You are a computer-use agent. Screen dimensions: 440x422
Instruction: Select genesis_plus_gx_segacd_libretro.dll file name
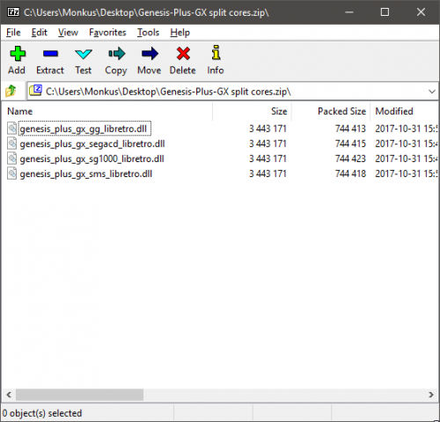(x=92, y=144)
